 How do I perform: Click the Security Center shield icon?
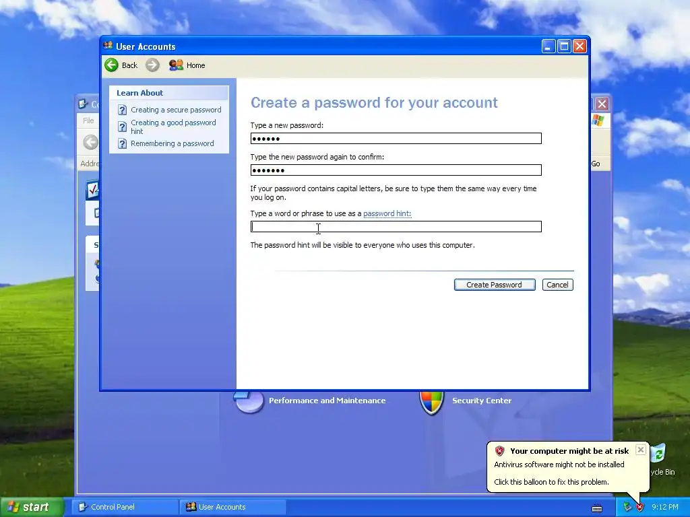click(432, 402)
